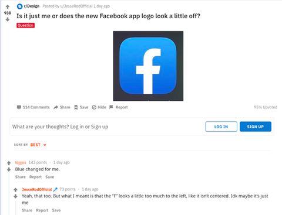Open the Sort By Best dropdown
Screen dimensions: 282x215
(38, 145)
